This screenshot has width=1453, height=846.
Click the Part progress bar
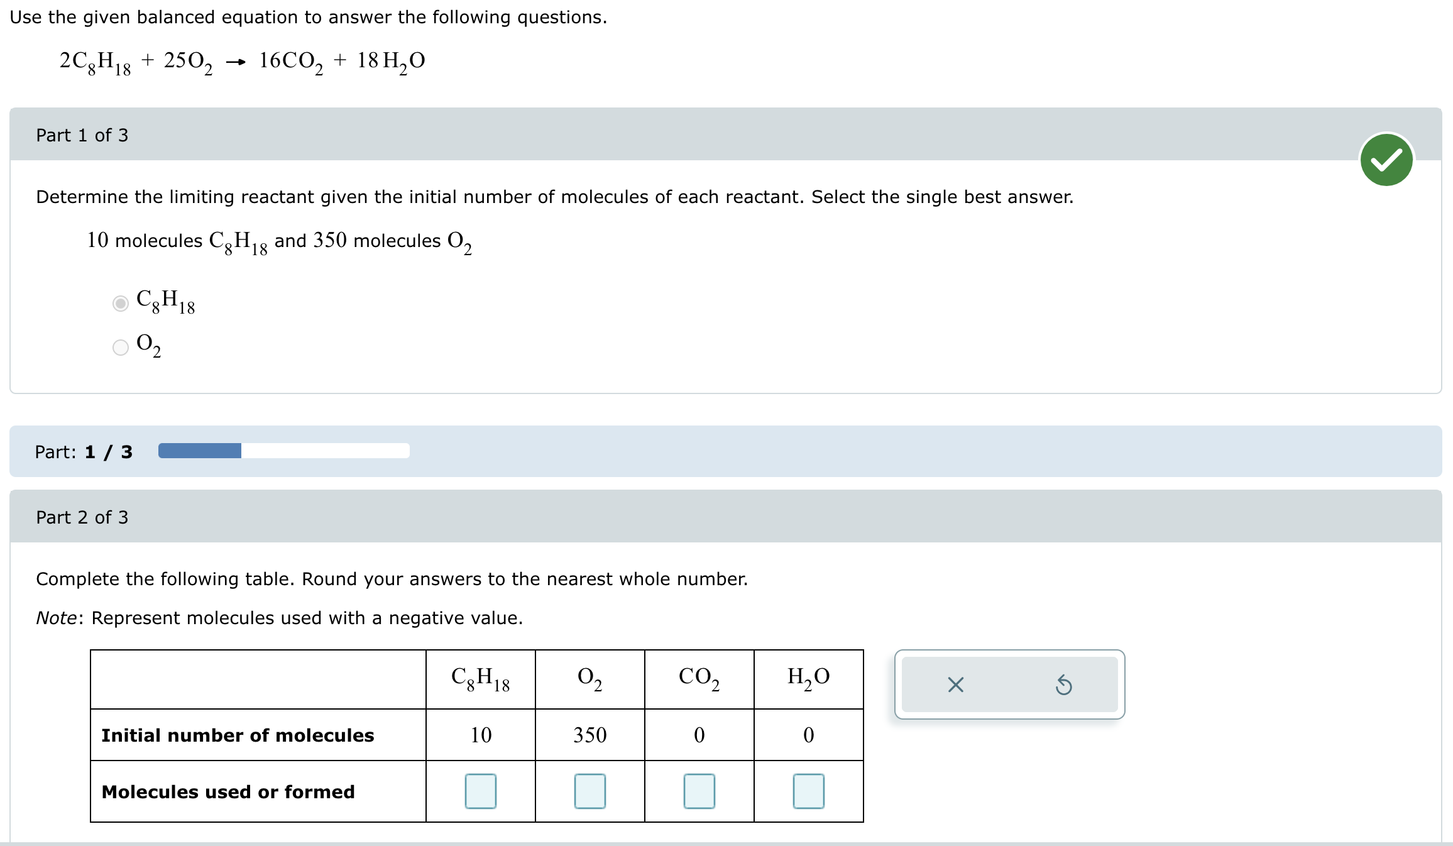click(284, 451)
